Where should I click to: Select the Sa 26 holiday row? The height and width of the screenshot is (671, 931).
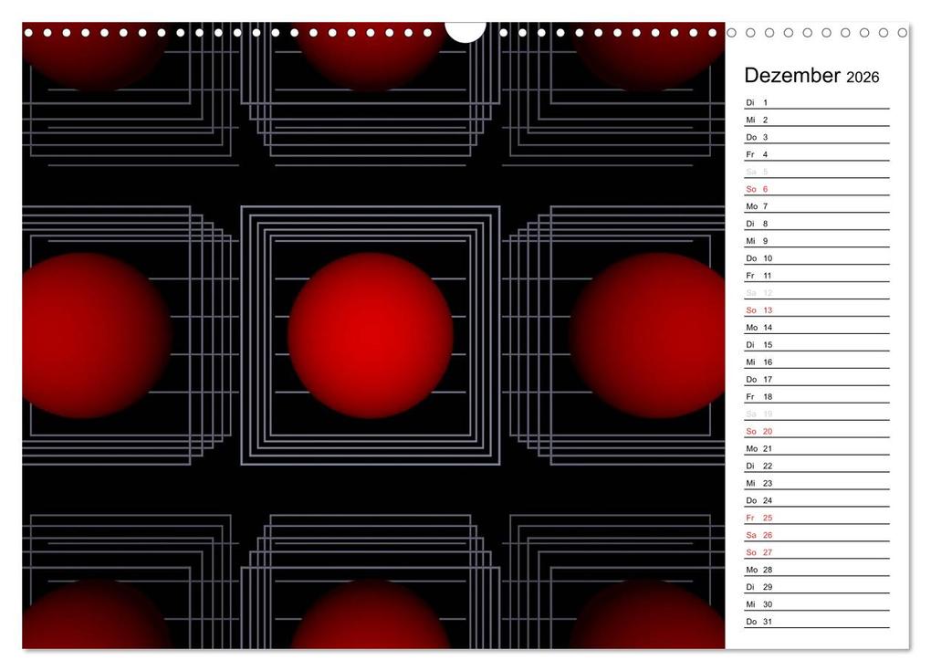(816, 535)
